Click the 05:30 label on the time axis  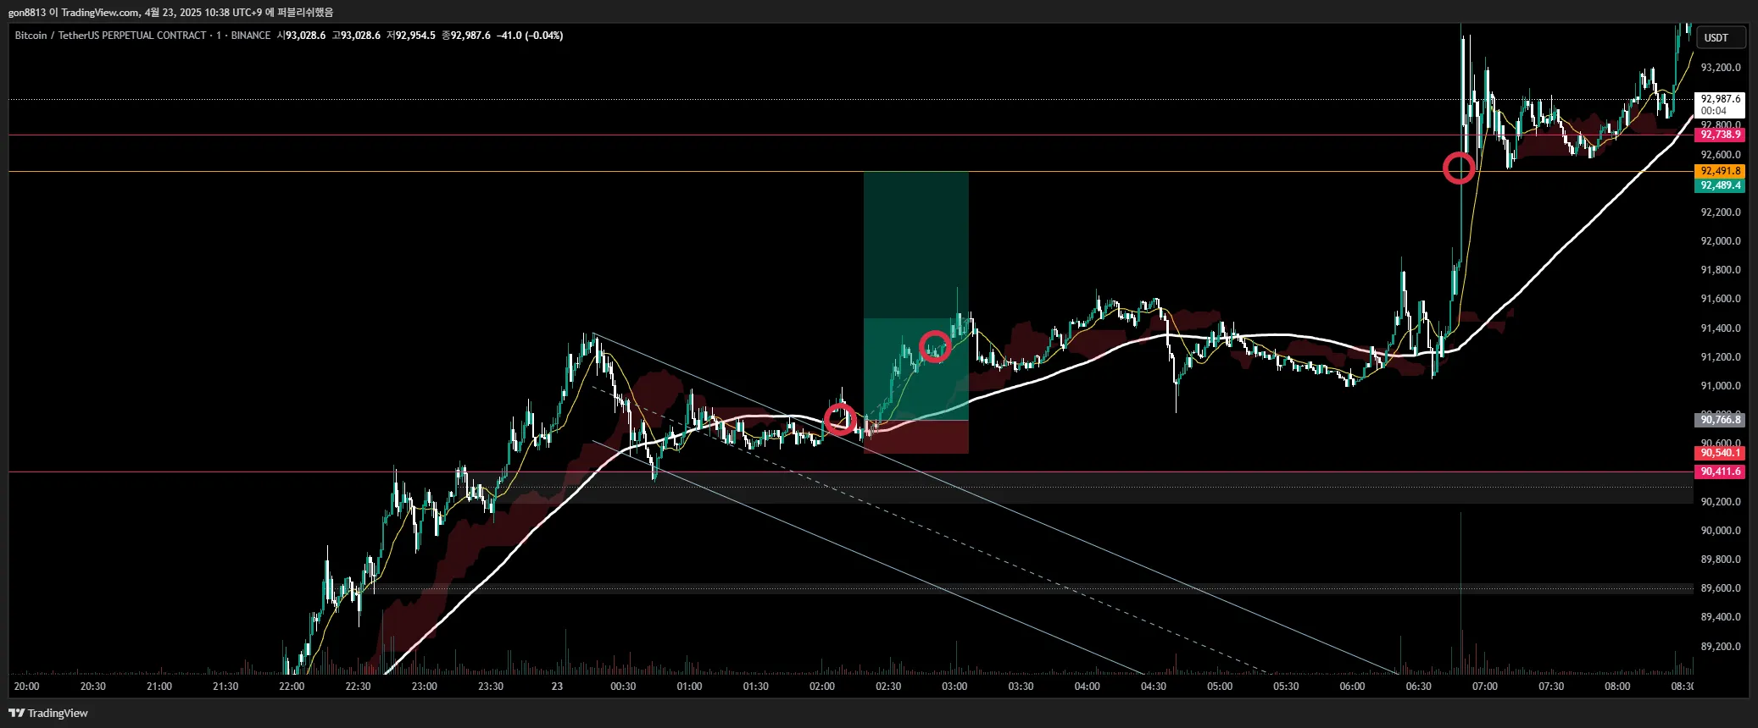pos(1286,687)
